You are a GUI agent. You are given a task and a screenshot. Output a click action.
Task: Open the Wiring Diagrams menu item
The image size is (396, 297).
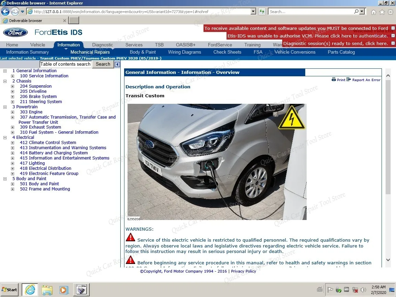185,52
